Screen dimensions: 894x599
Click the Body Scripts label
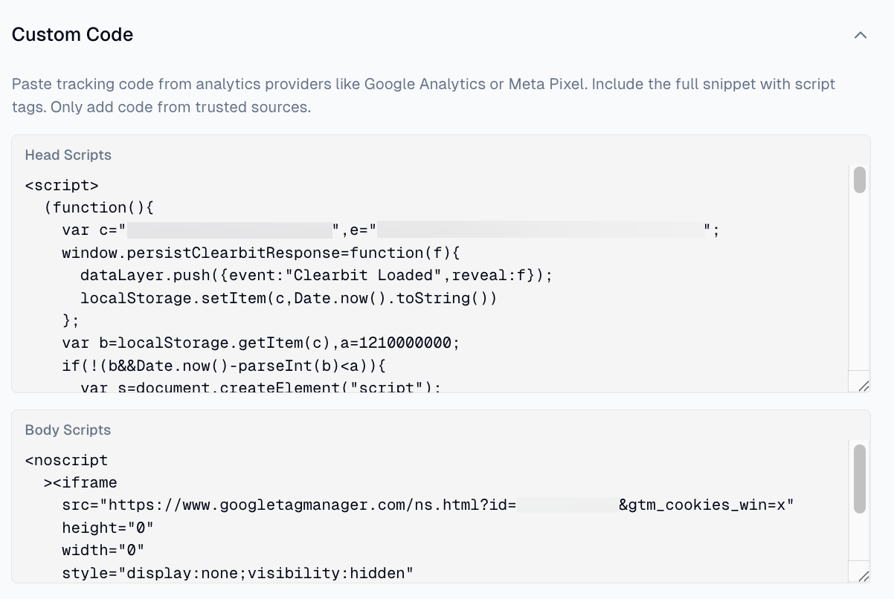pyautogui.click(x=68, y=430)
